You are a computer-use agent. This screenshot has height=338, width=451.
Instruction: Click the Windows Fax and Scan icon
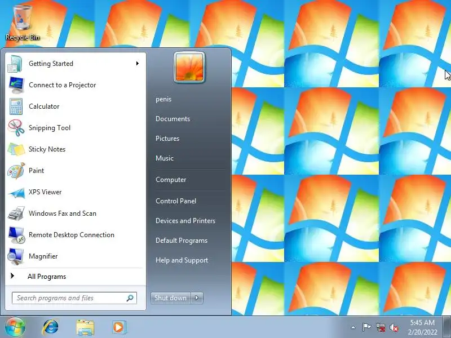(16, 214)
